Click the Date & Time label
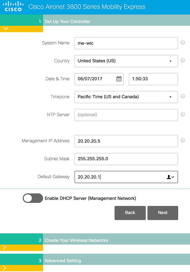The image size is (190, 272). [58, 79]
